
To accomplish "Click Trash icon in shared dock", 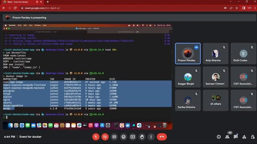I will coord(165,125).
